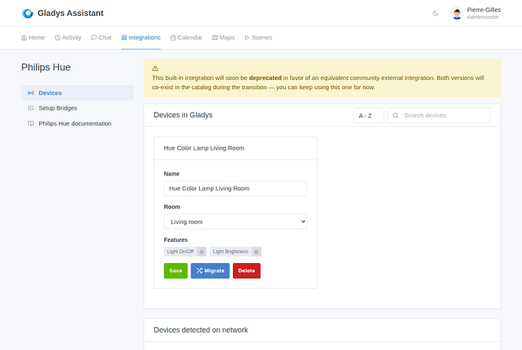Select the Integrations tab
This screenshot has height=350, width=522.
pos(141,38)
